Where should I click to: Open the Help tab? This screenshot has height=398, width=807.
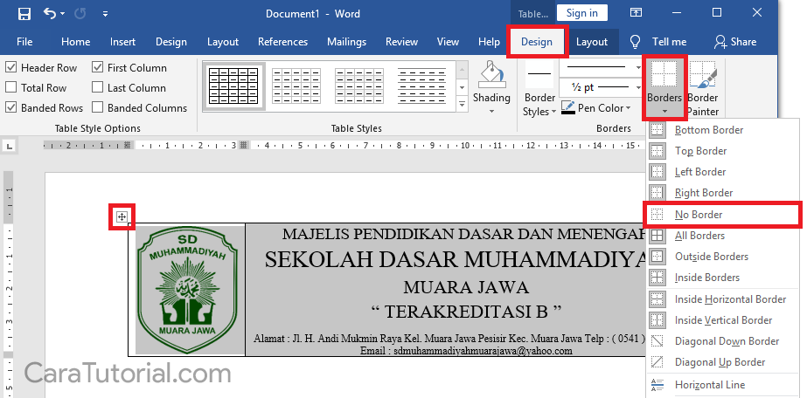[489, 42]
